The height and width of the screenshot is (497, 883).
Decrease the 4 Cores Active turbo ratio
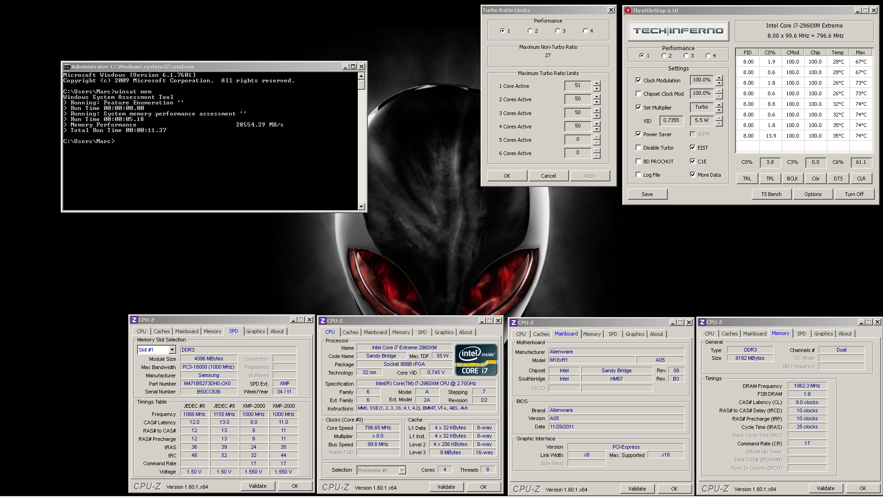coord(596,129)
